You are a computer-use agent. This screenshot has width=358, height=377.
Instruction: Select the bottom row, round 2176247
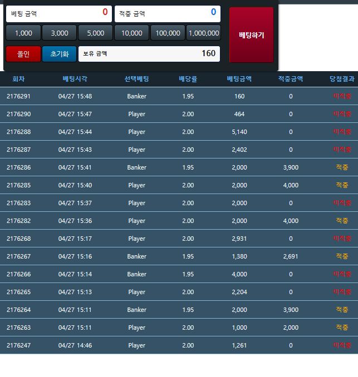(x=18, y=345)
